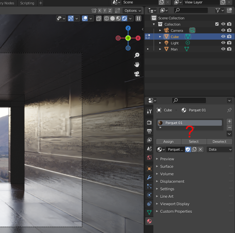The height and width of the screenshot is (233, 235).
Task: Open the Scene properties tab
Action: pos(149,149)
